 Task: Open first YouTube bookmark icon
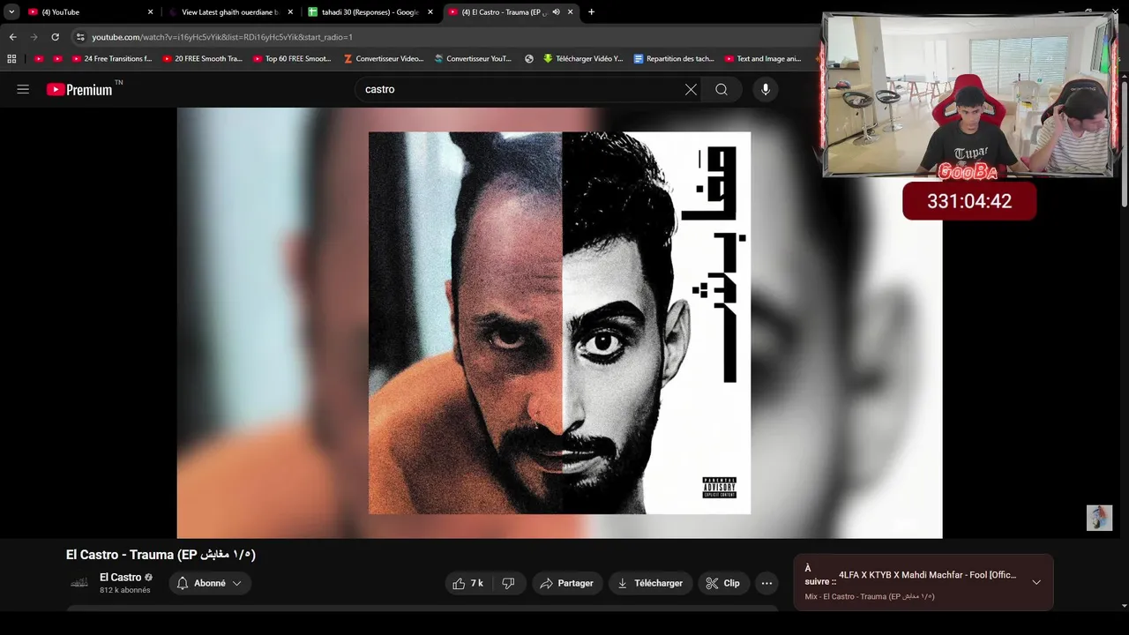point(39,59)
